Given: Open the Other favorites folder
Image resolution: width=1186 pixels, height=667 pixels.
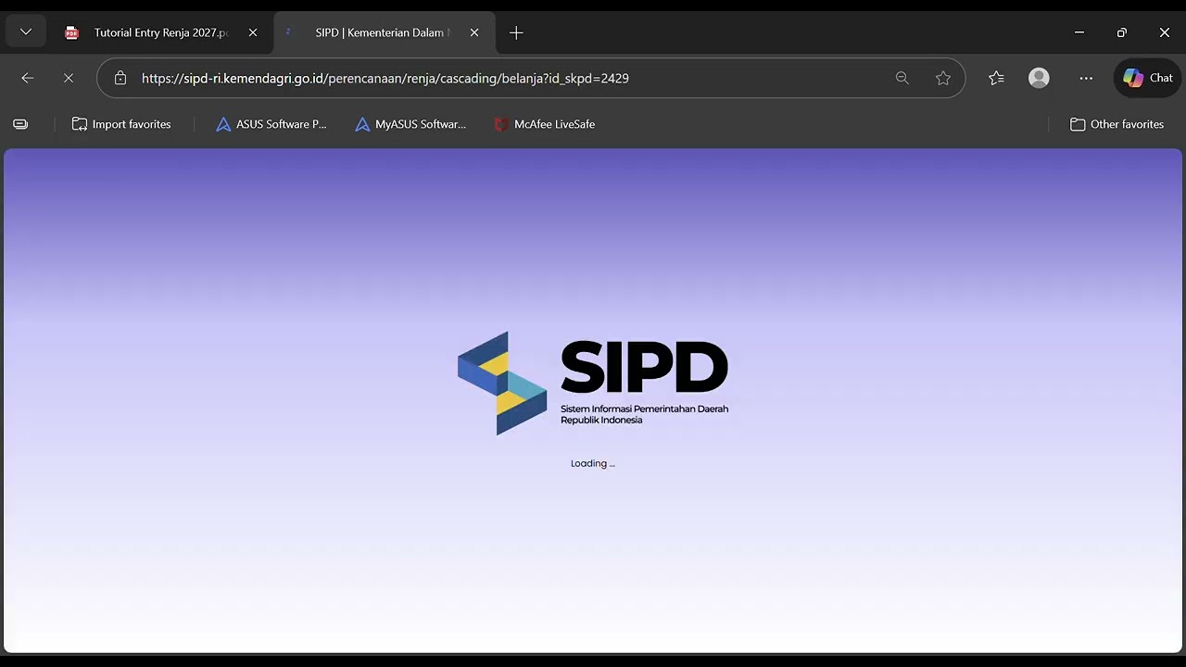Looking at the screenshot, I should click(1117, 124).
